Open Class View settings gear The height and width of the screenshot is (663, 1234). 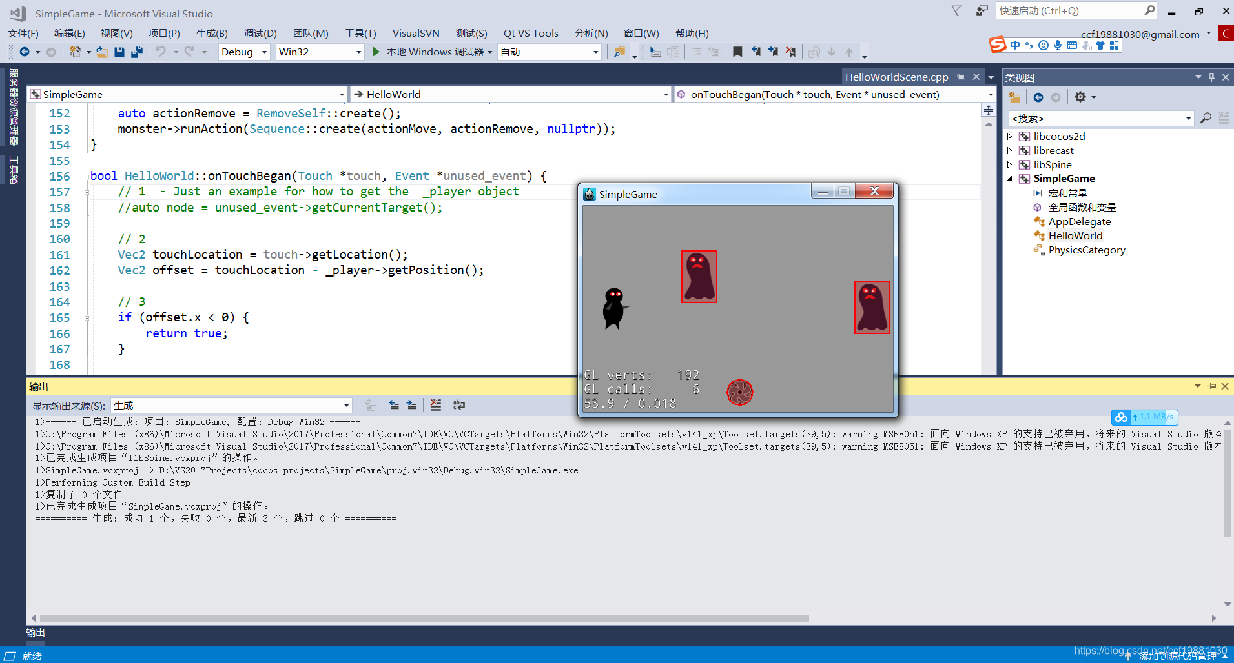tap(1080, 97)
